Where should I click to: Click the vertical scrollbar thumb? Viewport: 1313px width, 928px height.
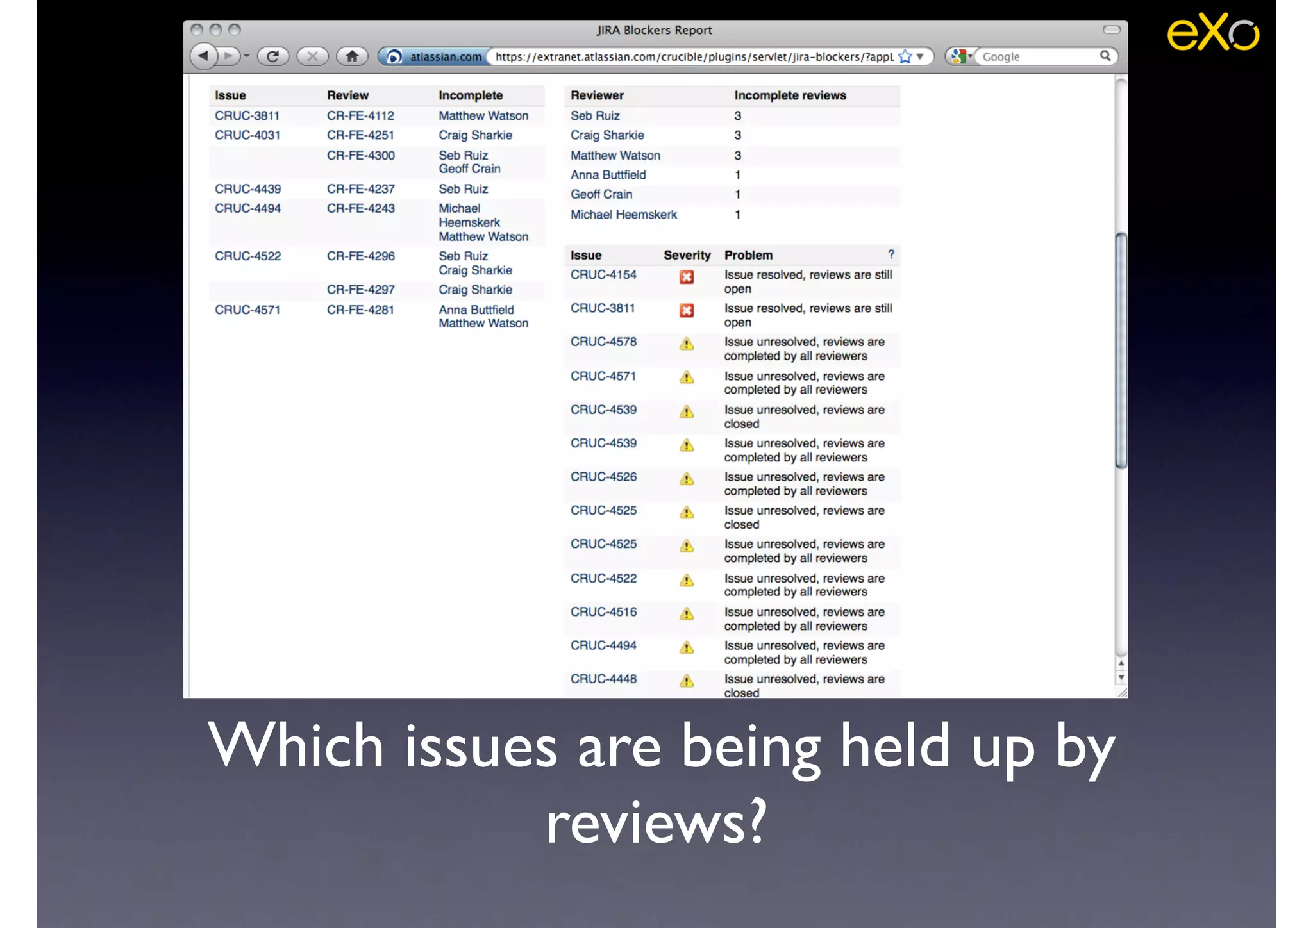pyautogui.click(x=1121, y=351)
